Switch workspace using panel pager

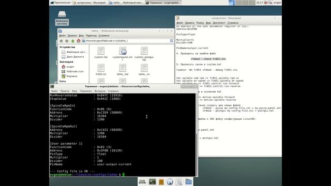[242, 3]
